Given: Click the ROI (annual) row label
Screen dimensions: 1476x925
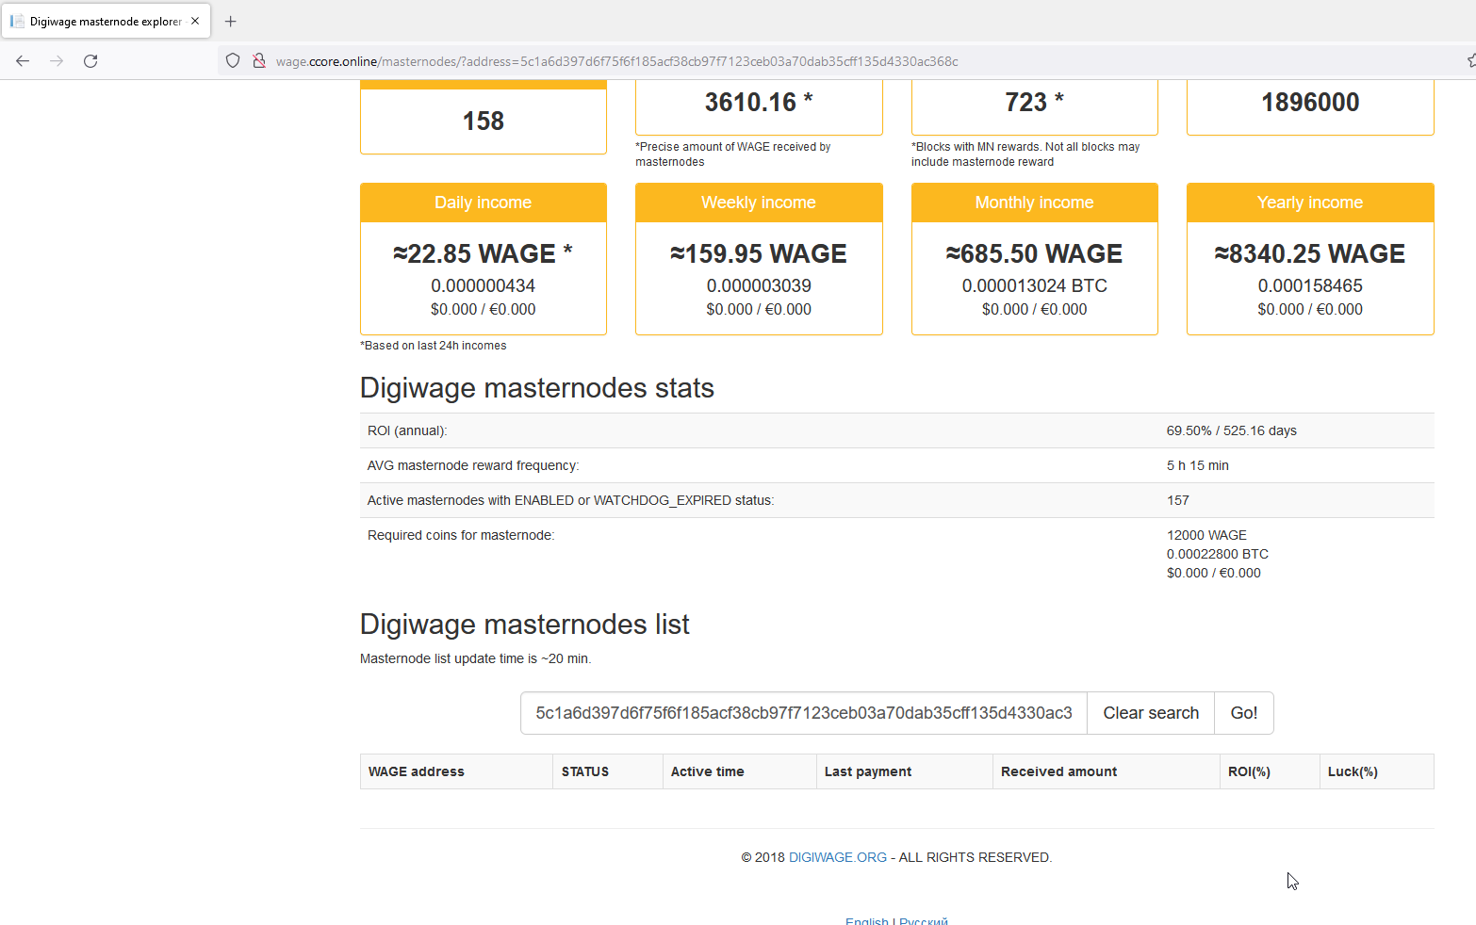Looking at the screenshot, I should 407,430.
